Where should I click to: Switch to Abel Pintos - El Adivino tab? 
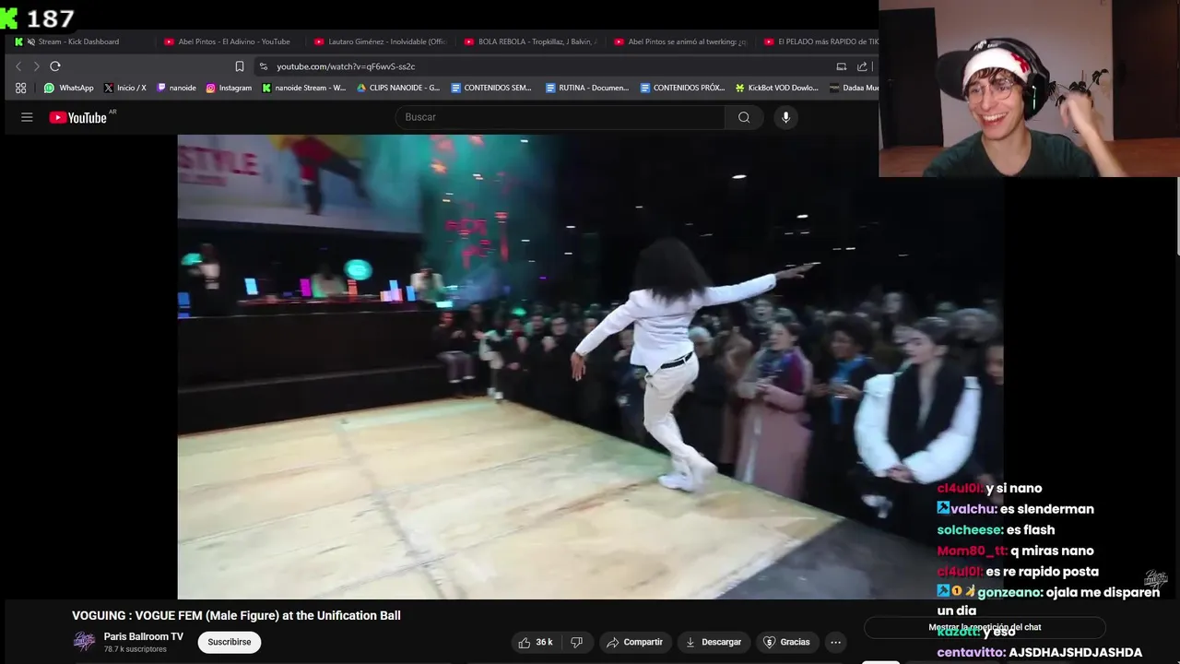coord(228,41)
